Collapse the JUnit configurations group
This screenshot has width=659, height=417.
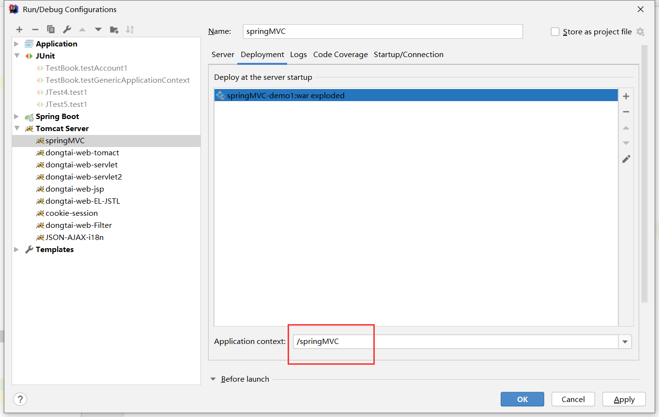[17, 56]
